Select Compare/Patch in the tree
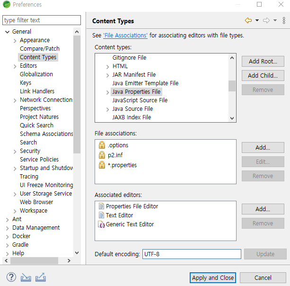290x286 pixels. (40, 49)
